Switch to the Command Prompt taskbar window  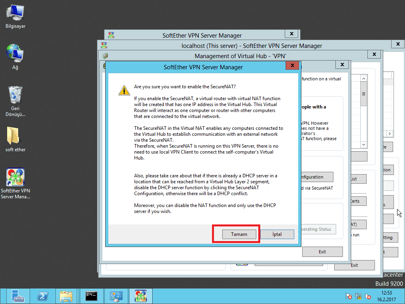coord(91,296)
